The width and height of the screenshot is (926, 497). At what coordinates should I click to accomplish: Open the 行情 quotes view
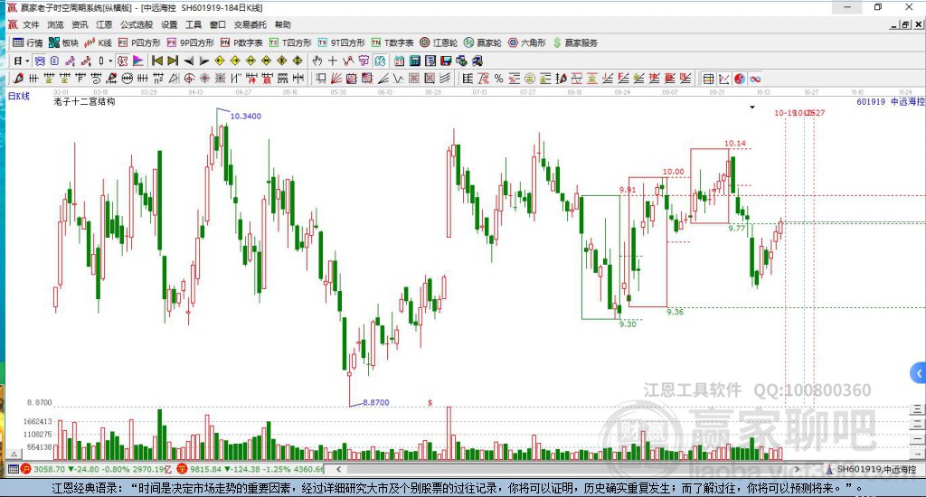point(28,42)
